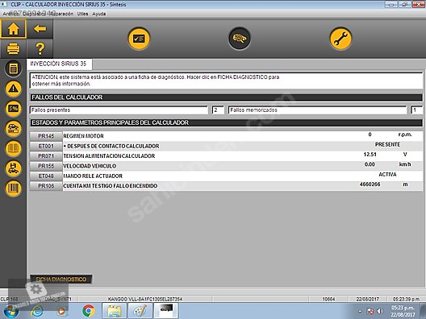Click the Fallos presentes field
The image size is (426, 319).
pos(119,110)
